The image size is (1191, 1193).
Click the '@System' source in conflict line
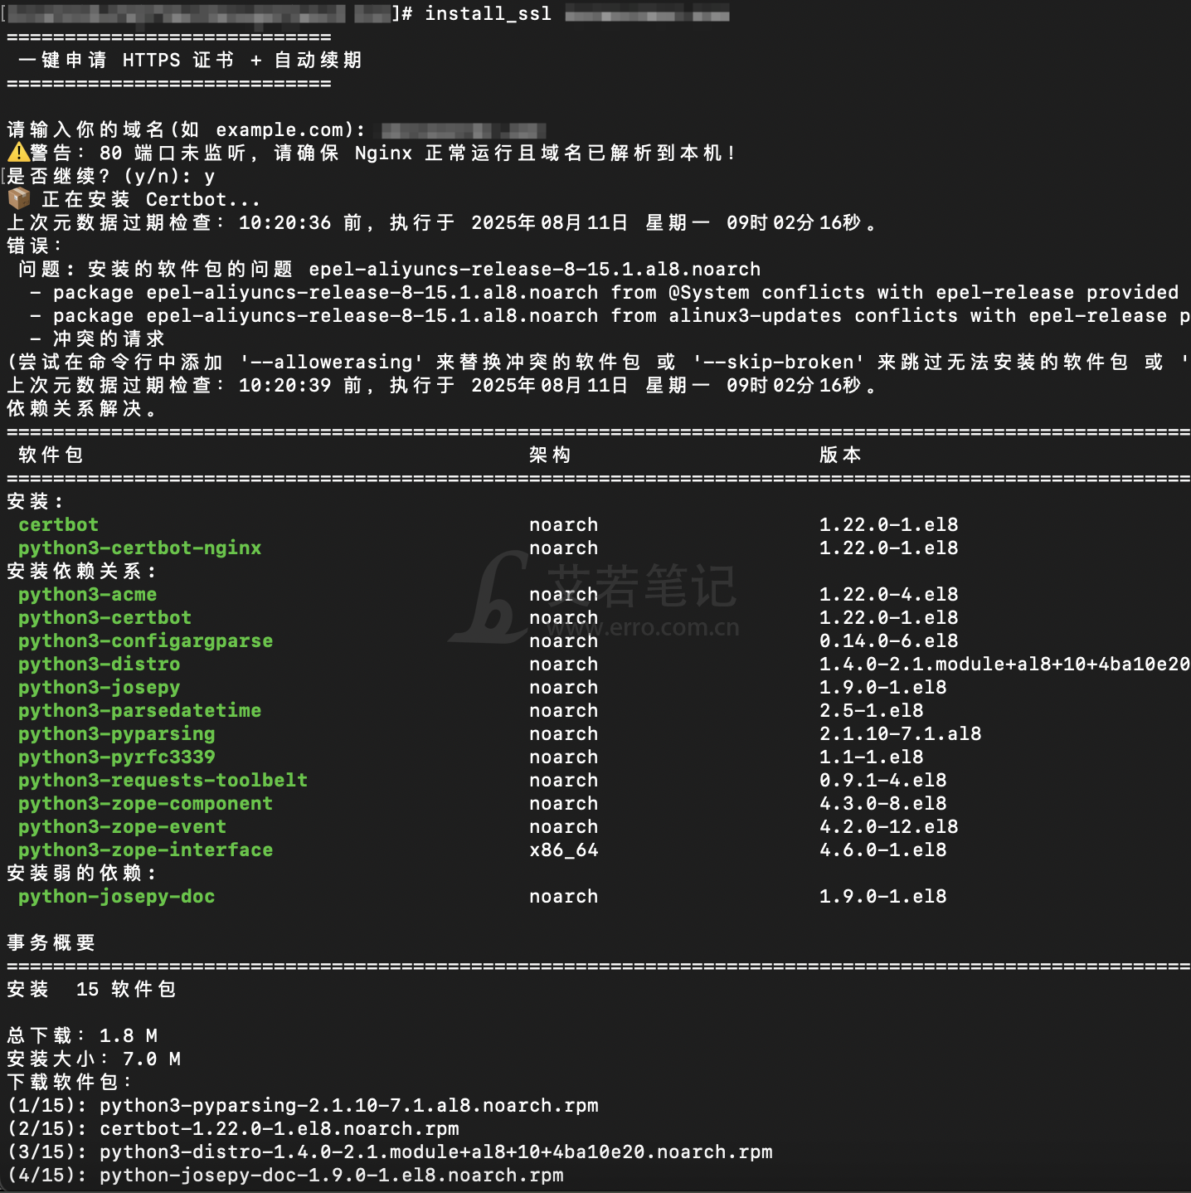(x=709, y=292)
